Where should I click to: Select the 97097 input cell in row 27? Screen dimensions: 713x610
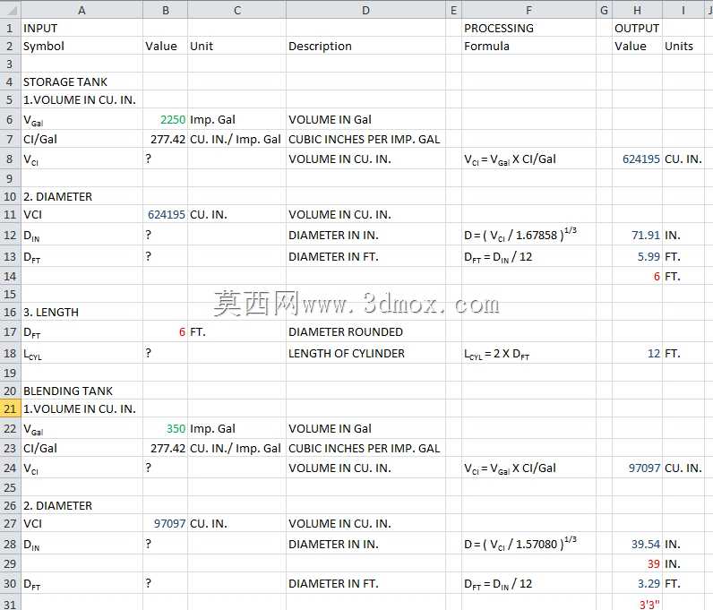(165, 524)
